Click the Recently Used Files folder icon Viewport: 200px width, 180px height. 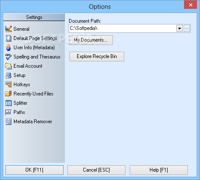(x=8, y=94)
